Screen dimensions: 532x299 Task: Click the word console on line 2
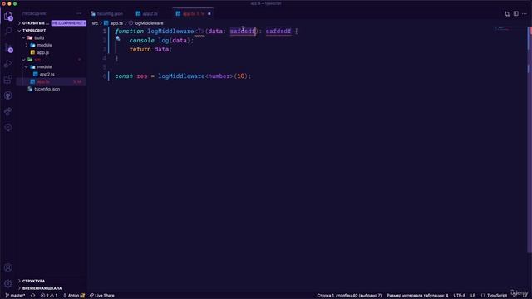coord(142,41)
